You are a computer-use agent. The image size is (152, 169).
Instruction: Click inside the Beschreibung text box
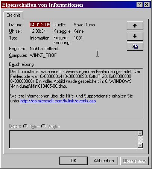(x=76, y=93)
